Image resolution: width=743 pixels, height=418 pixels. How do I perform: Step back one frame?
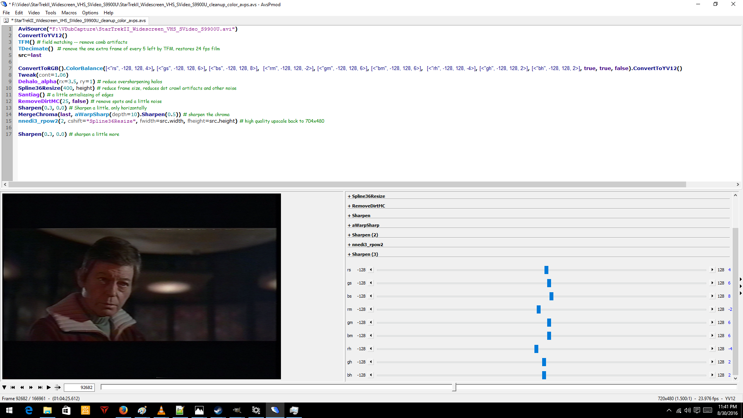[22, 387]
